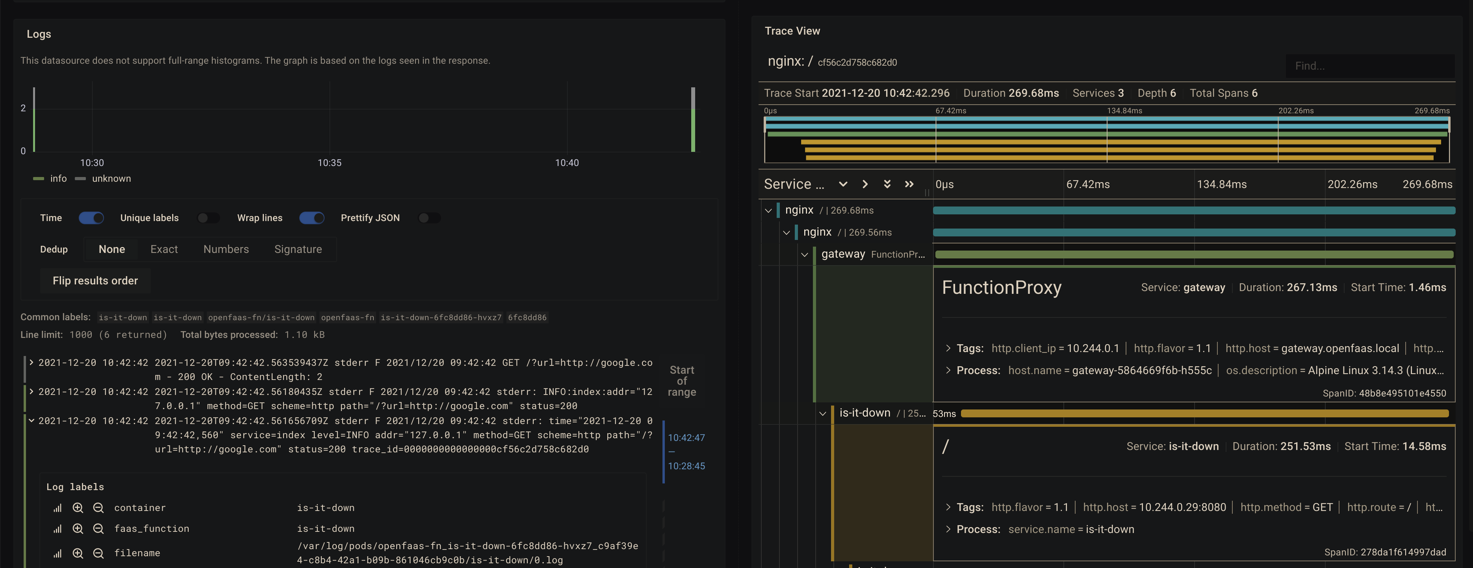The image size is (1473, 568).
Task: Click the Service & Operation column header
Action: [x=794, y=184]
